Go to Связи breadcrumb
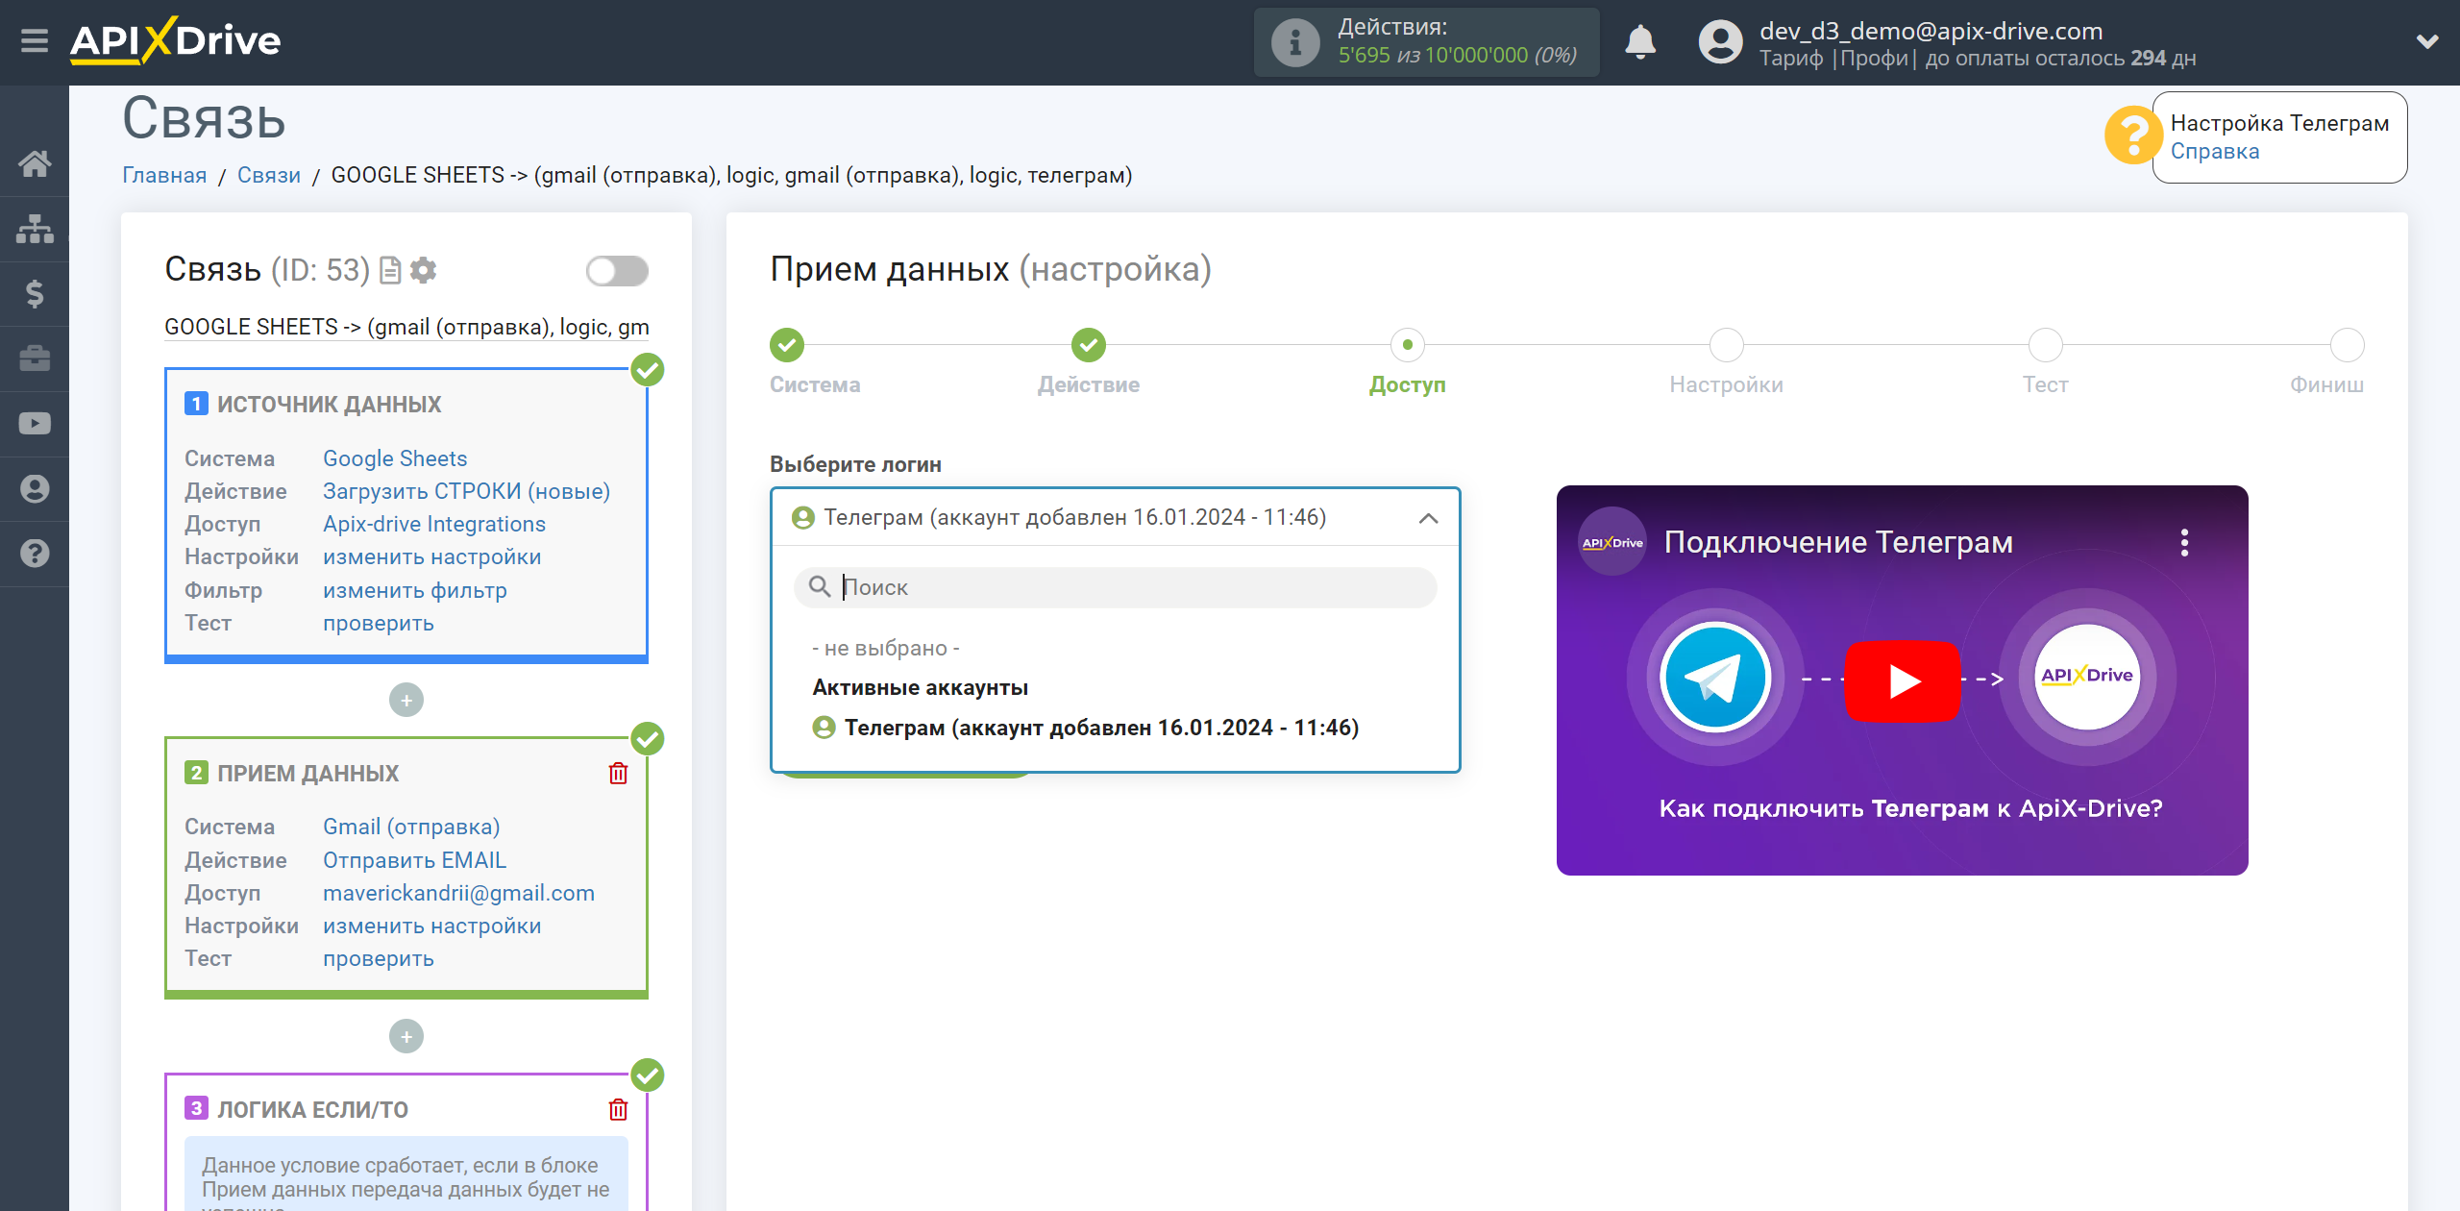2460x1211 pixels. pyautogui.click(x=269, y=175)
